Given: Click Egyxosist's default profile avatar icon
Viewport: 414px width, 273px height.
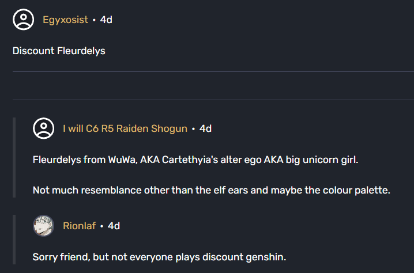Looking at the screenshot, I should [x=24, y=20].
